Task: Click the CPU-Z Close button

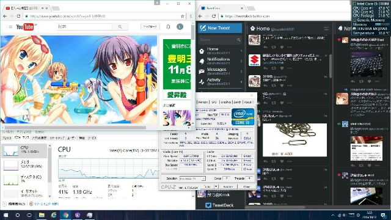Action: click(x=246, y=186)
